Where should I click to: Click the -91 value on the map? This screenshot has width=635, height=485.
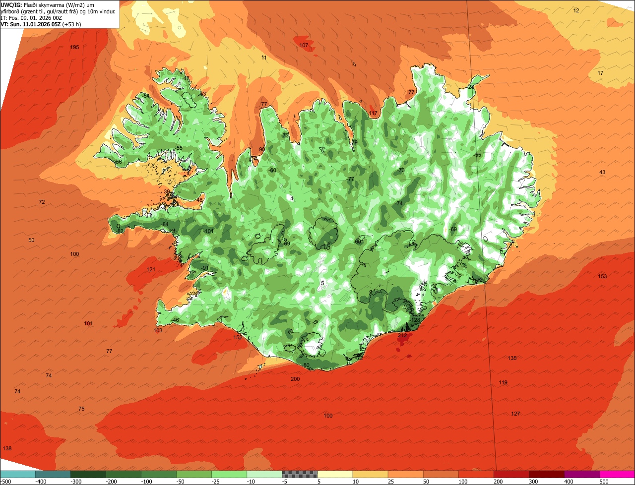[x=205, y=268]
